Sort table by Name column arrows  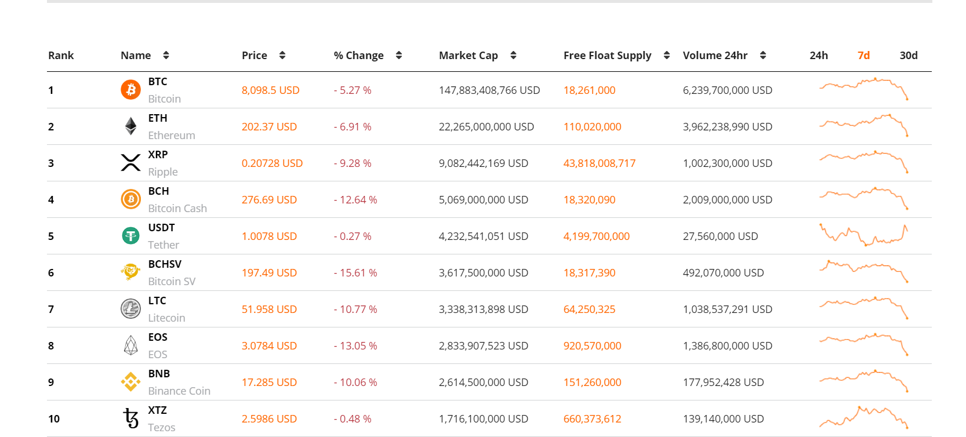[x=166, y=55]
